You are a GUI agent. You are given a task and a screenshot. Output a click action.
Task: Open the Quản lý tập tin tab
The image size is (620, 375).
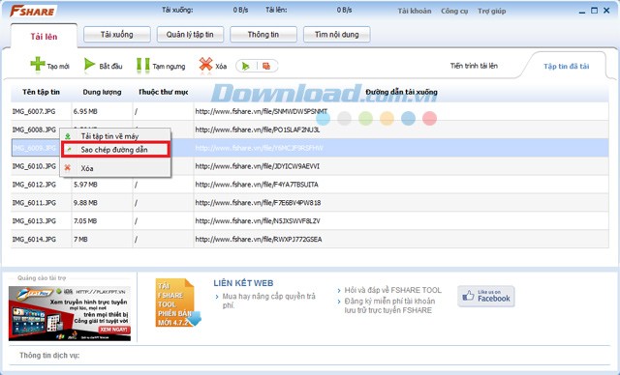point(190,34)
